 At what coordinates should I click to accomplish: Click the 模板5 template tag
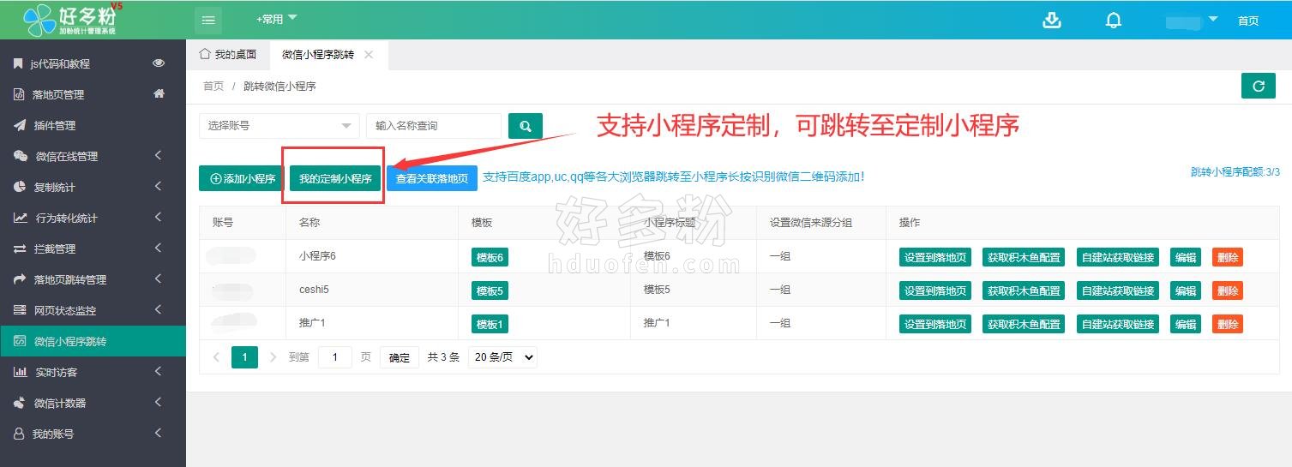(x=490, y=290)
